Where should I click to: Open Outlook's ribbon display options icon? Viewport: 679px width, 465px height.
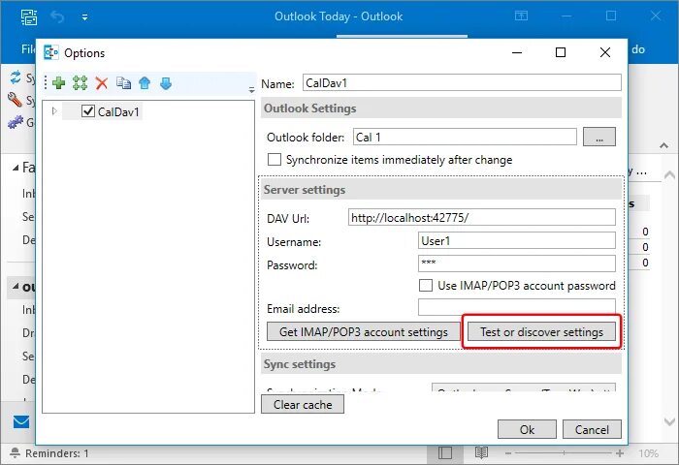[x=522, y=16]
